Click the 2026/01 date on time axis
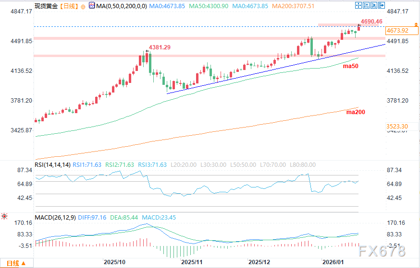The height and width of the screenshot is (268, 420). click(x=333, y=262)
